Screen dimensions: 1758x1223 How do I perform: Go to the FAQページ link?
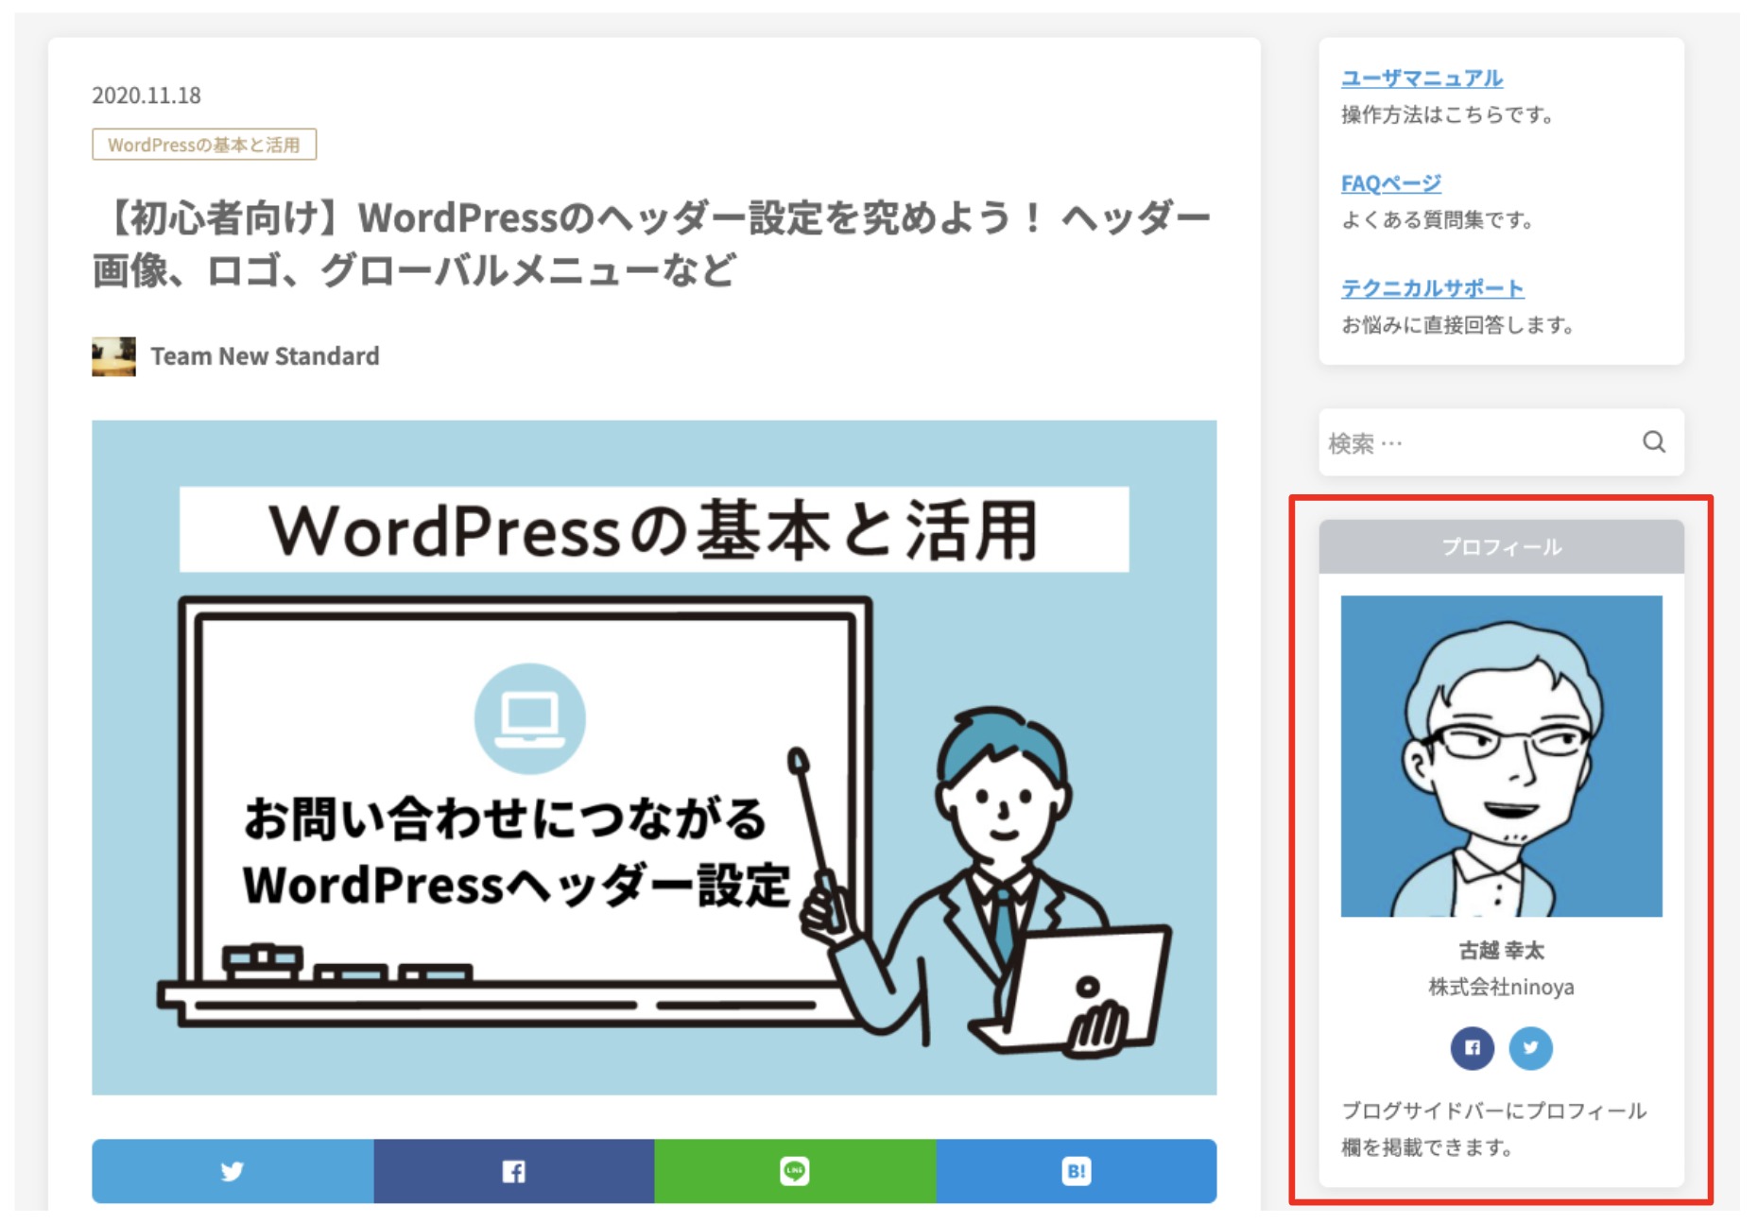click(x=1390, y=182)
